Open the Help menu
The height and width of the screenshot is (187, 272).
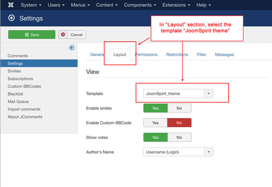(204, 5)
